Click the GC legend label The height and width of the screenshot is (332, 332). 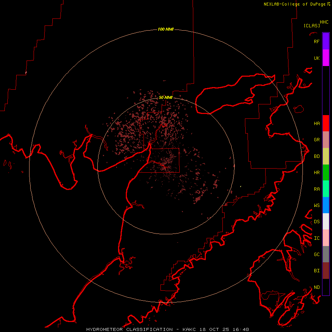tap(317, 255)
